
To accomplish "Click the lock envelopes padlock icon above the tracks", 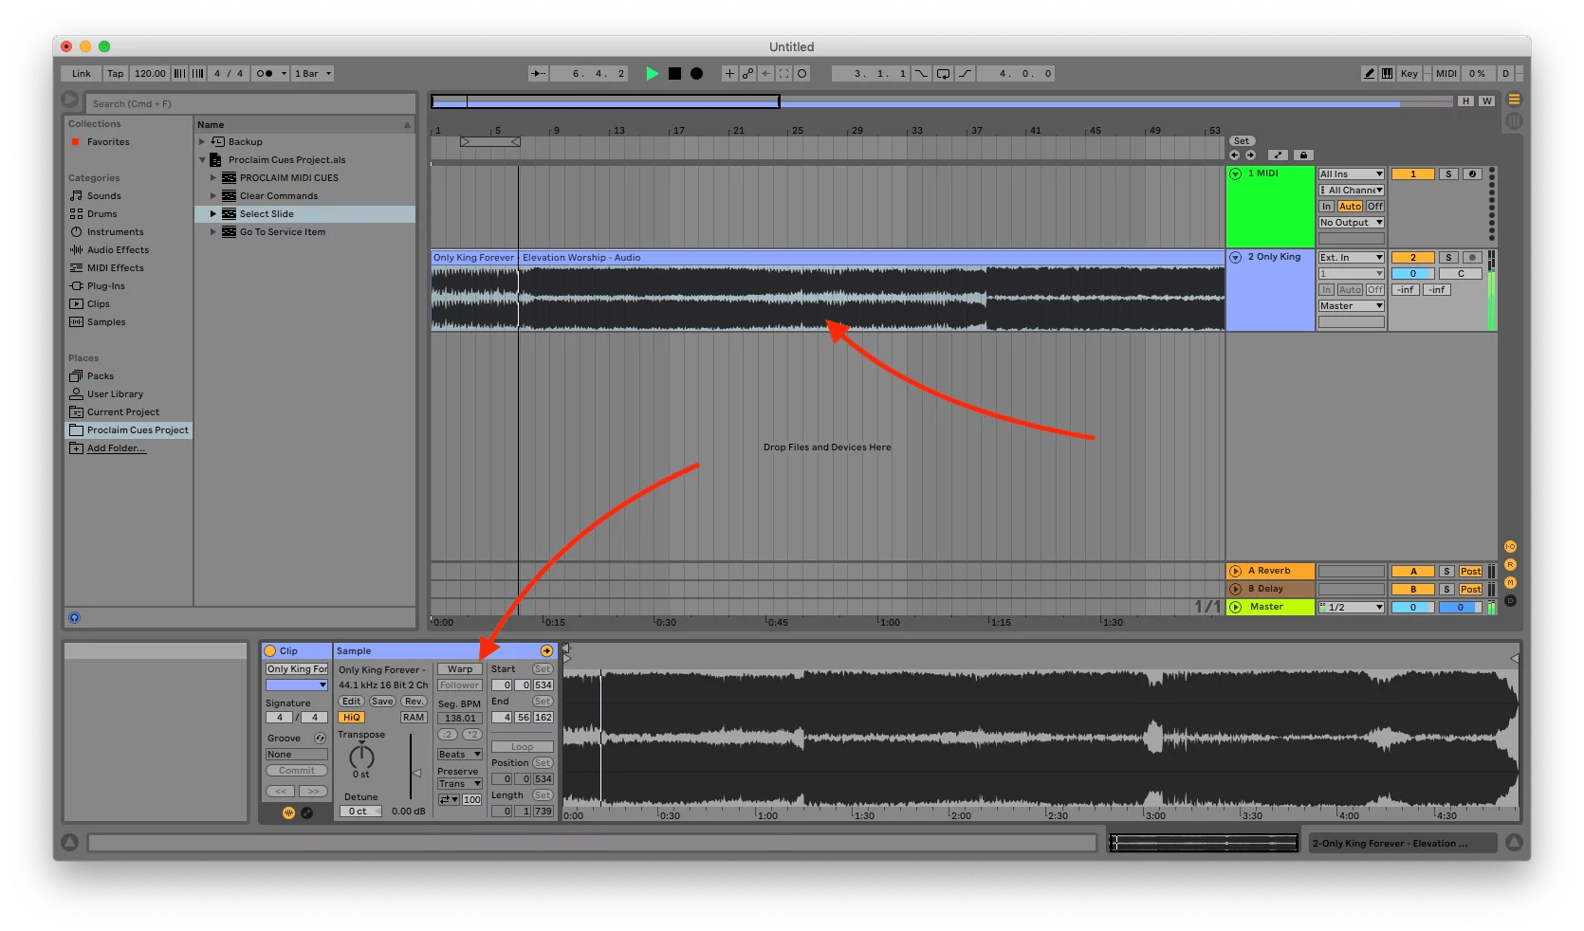I will tap(1303, 155).
